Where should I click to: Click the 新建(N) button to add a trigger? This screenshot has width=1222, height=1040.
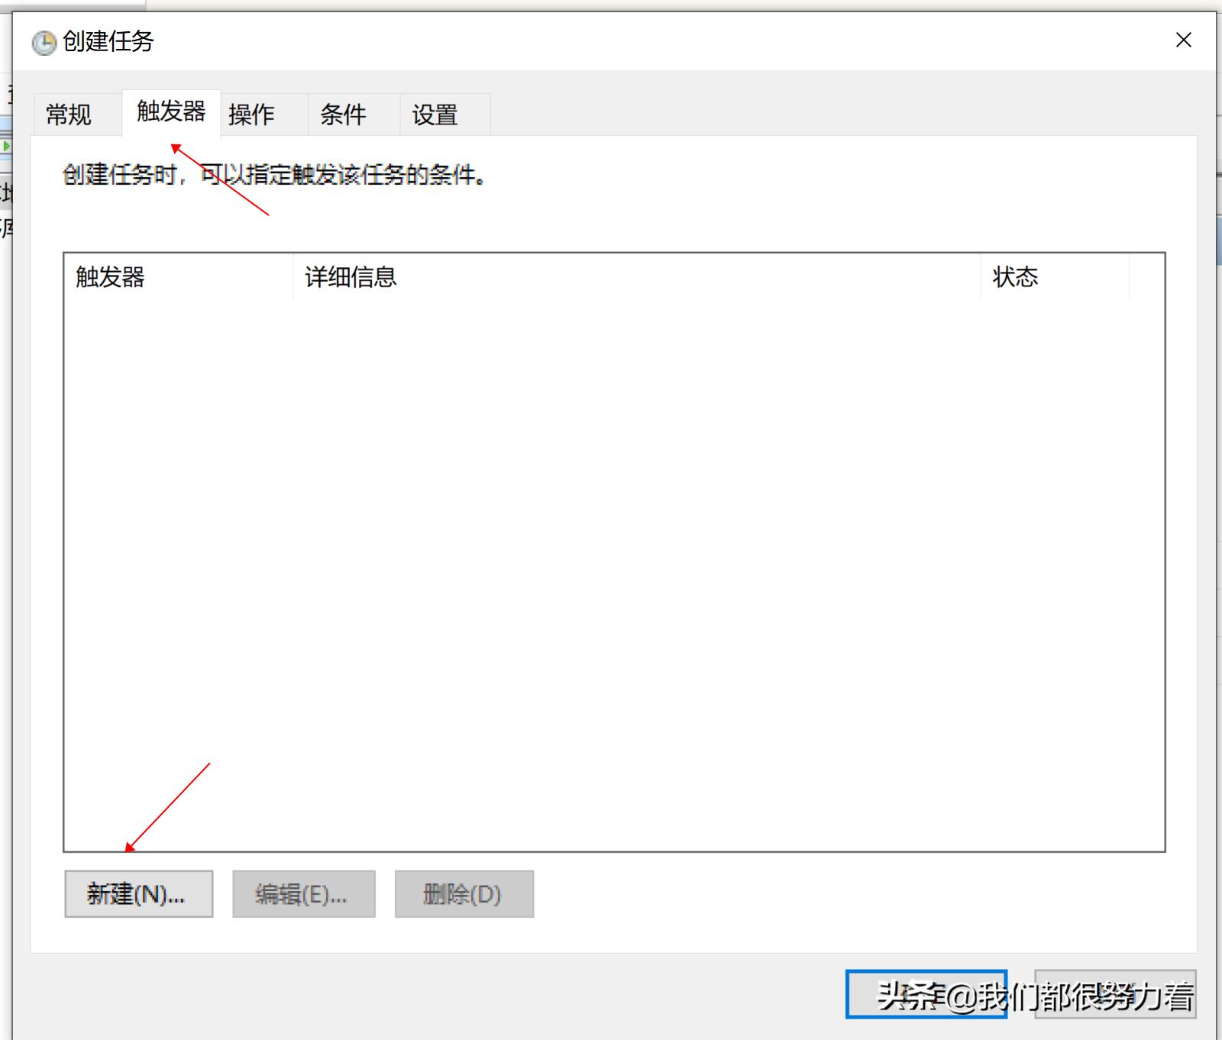(137, 893)
